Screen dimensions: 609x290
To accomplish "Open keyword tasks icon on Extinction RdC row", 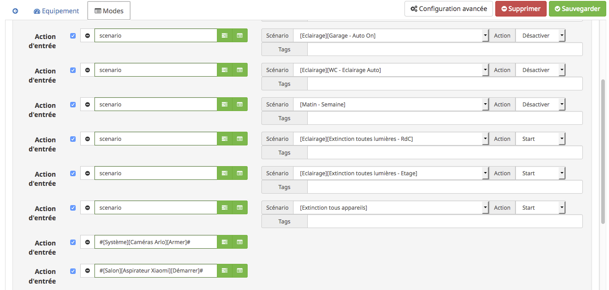I will click(x=225, y=139).
